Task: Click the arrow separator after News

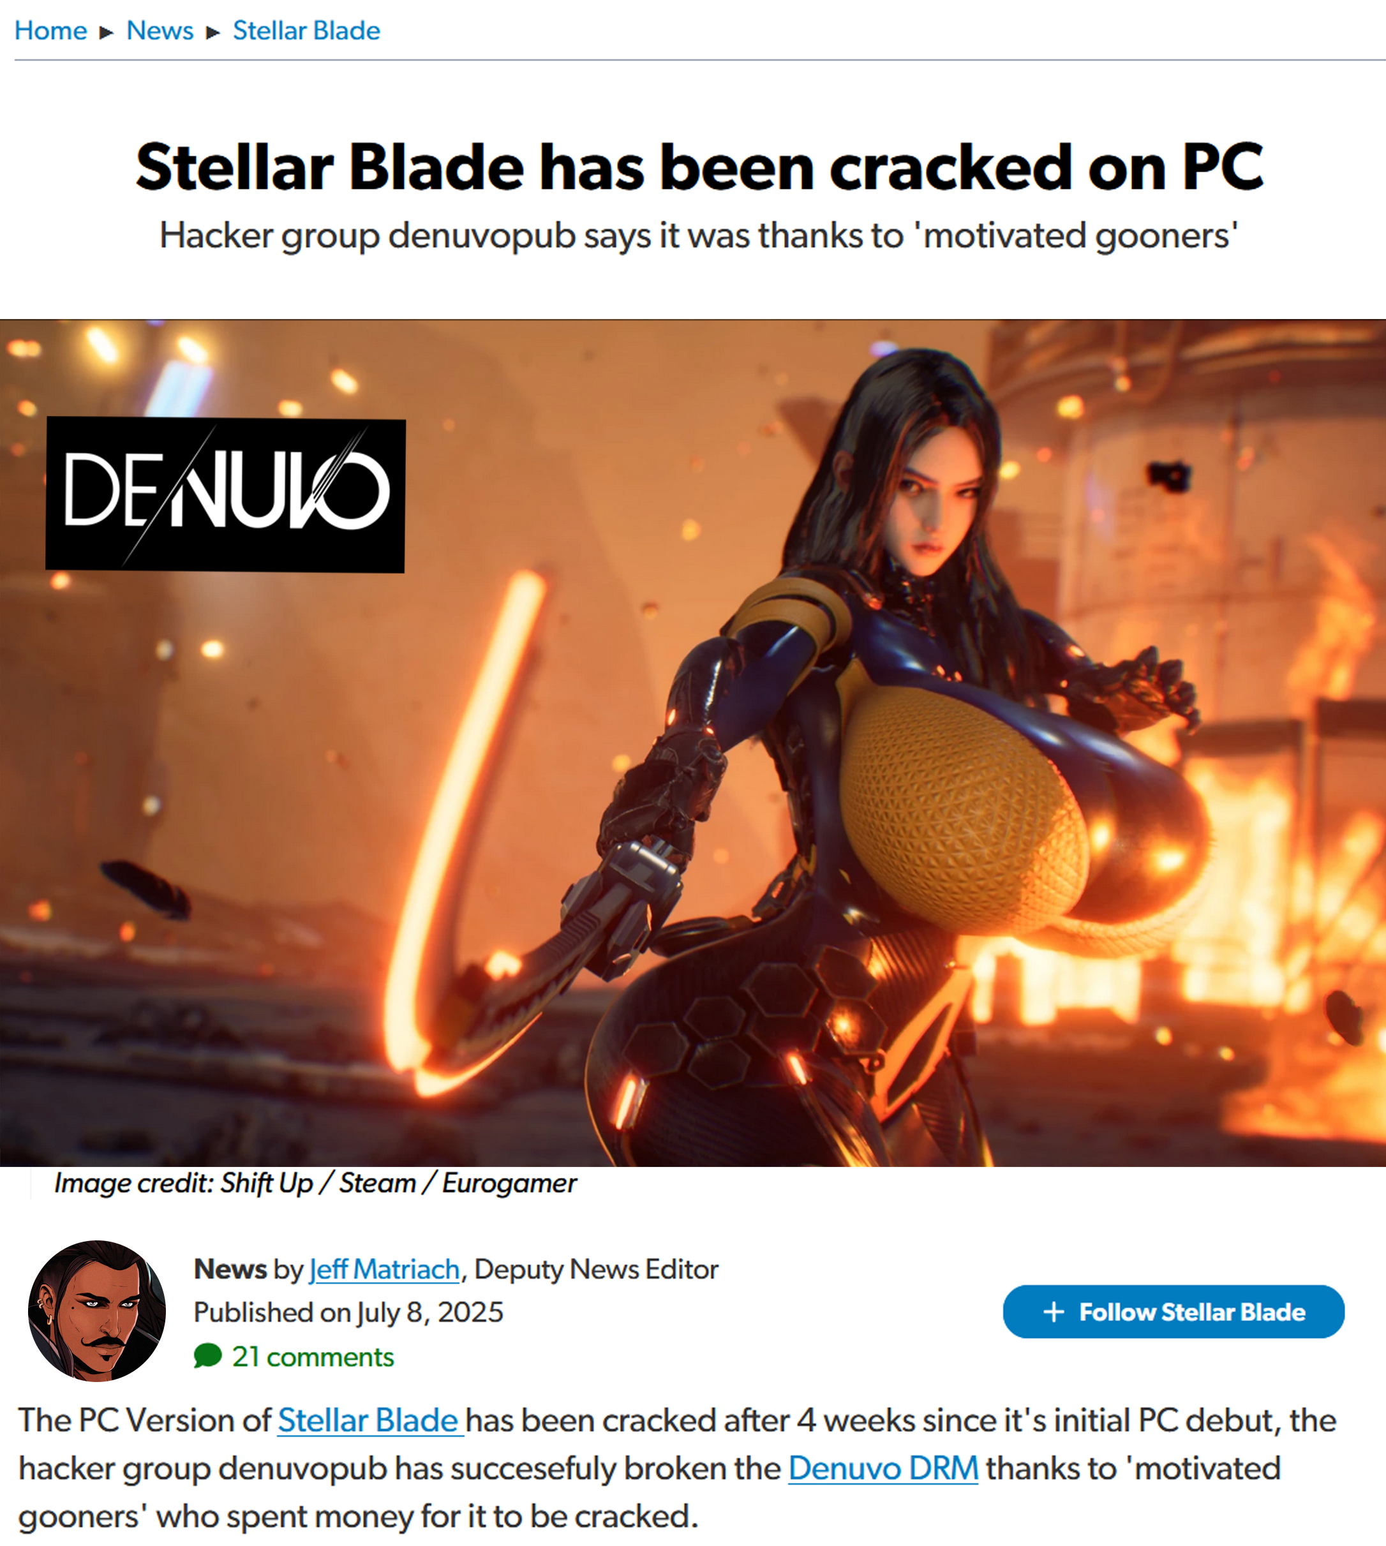Action: [x=213, y=32]
